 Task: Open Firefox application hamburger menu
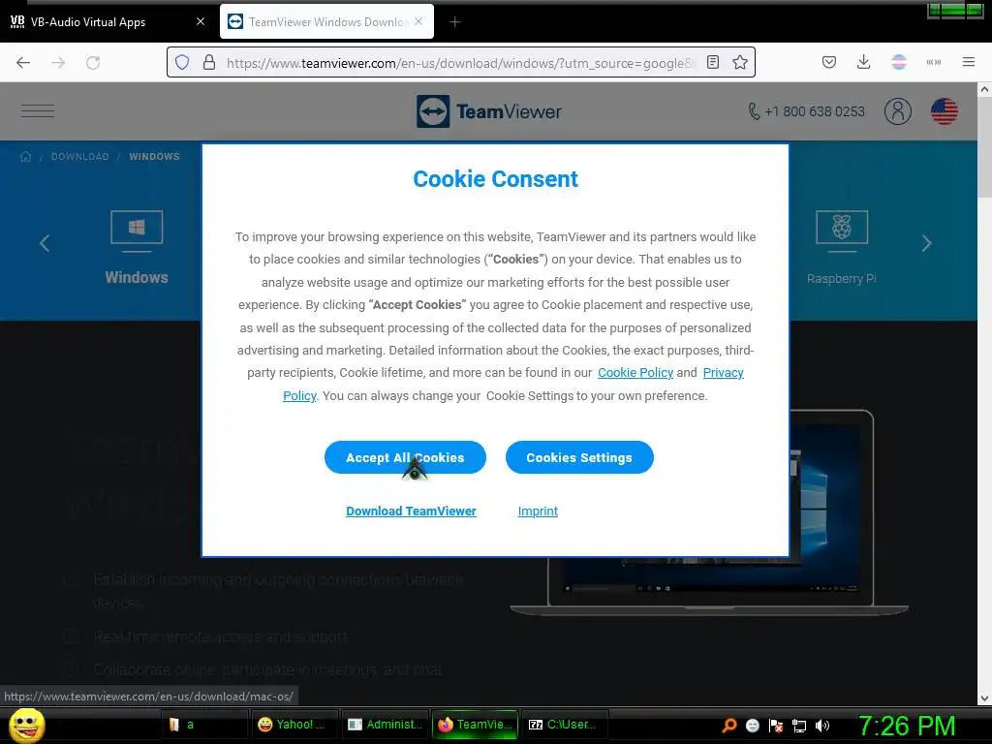click(968, 62)
